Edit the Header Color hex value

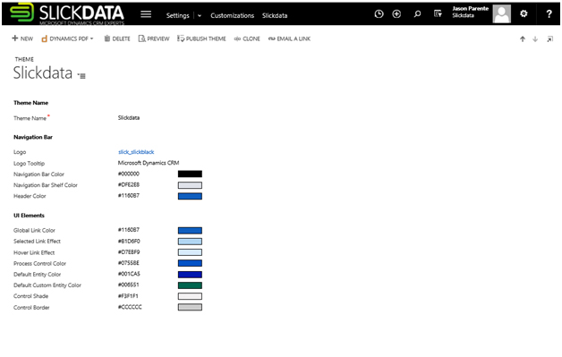coord(129,196)
